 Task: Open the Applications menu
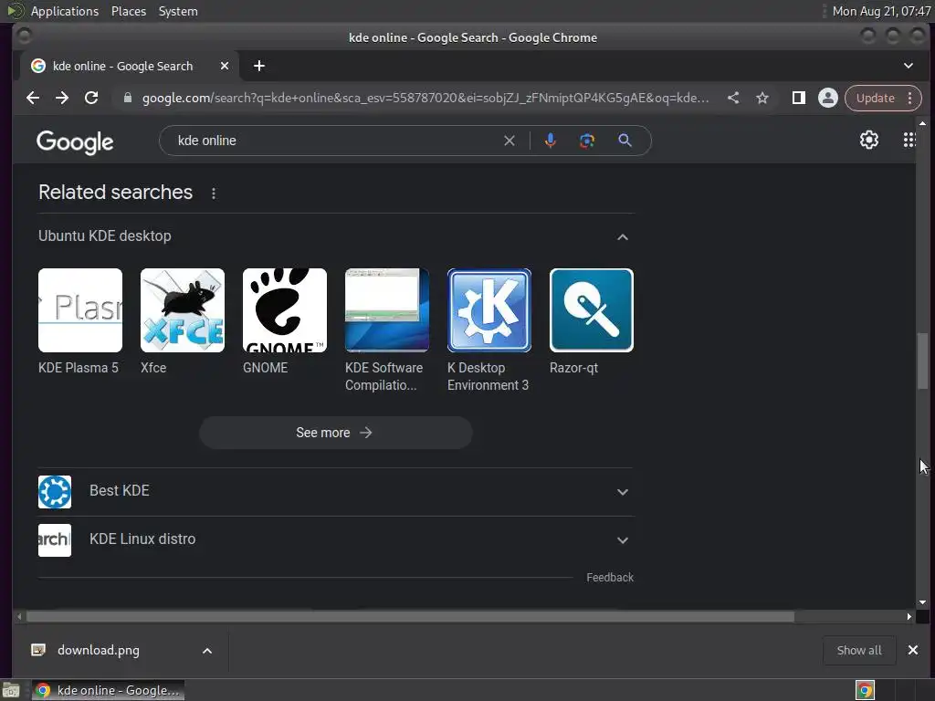point(65,11)
